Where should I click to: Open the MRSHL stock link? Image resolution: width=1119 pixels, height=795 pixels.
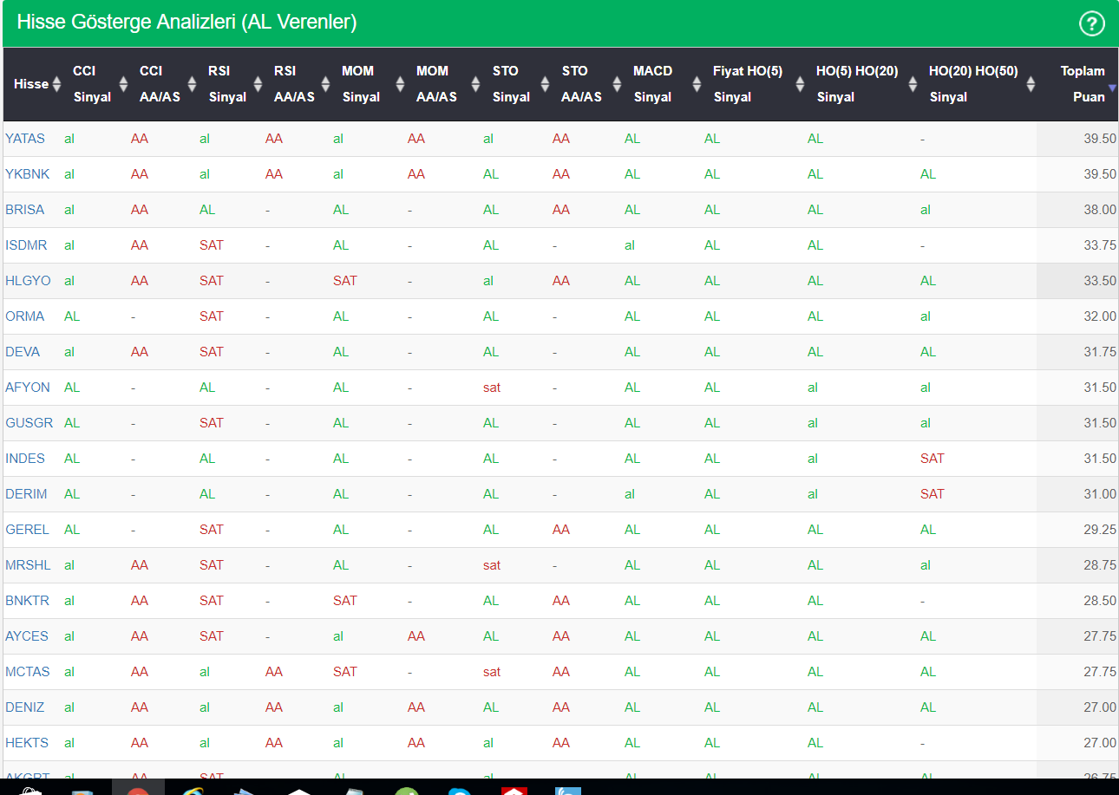pyautogui.click(x=28, y=565)
